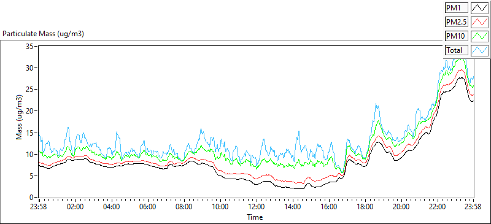The height and width of the screenshot is (224, 491).
Task: Click the starting 23:58 x-axis label
Action: [39, 207]
